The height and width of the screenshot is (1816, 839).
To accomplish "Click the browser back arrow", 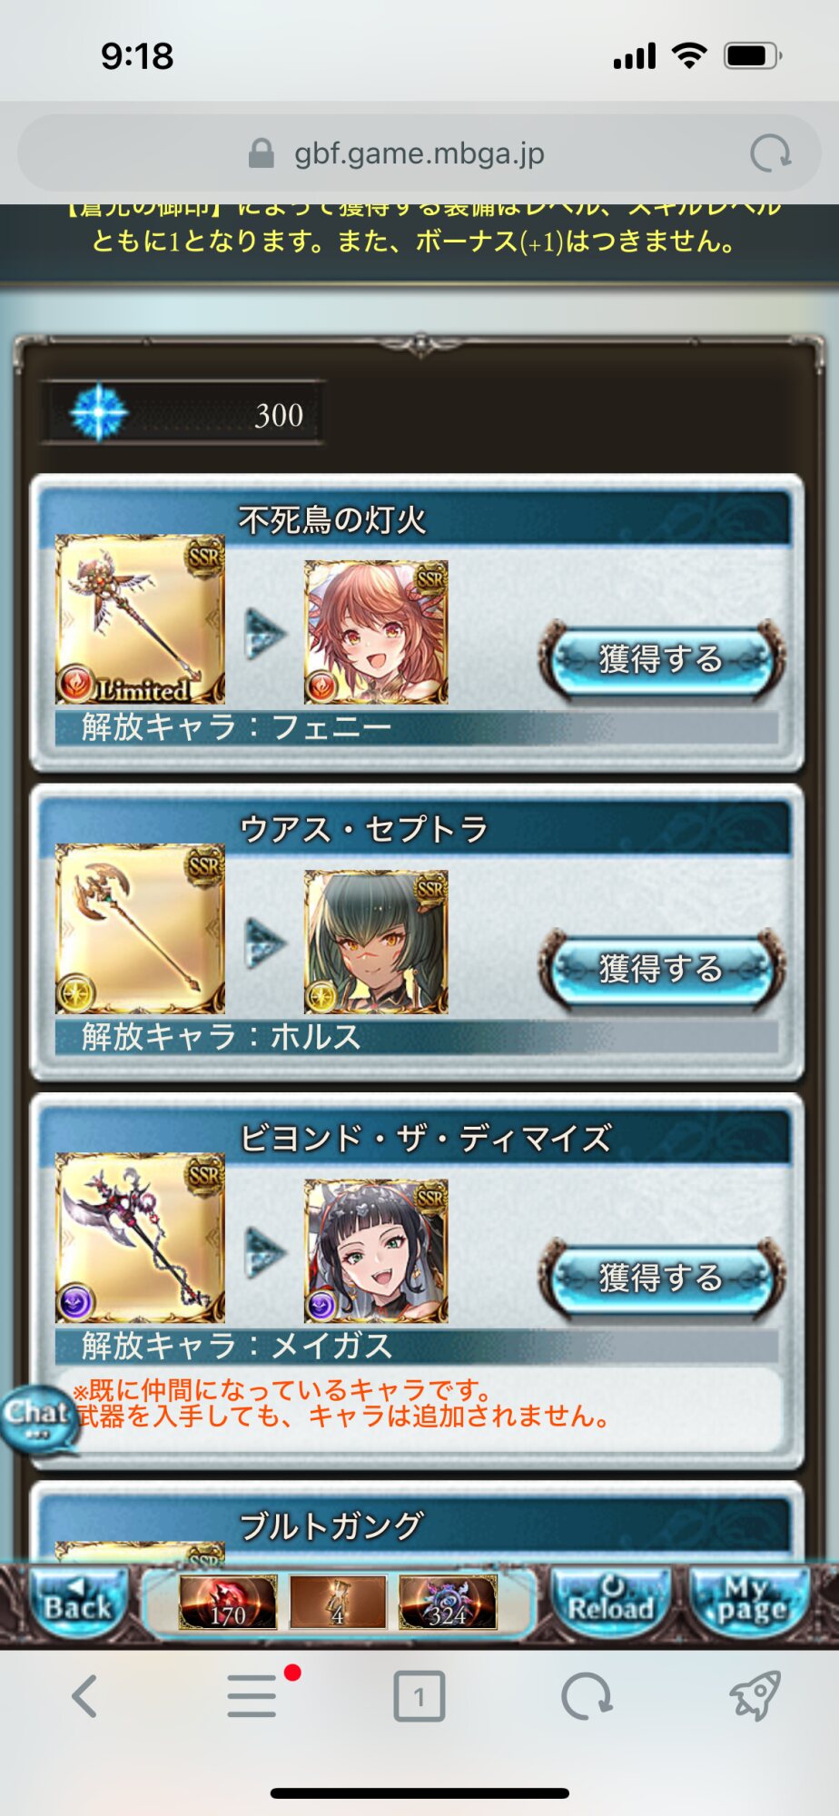I will (84, 1696).
